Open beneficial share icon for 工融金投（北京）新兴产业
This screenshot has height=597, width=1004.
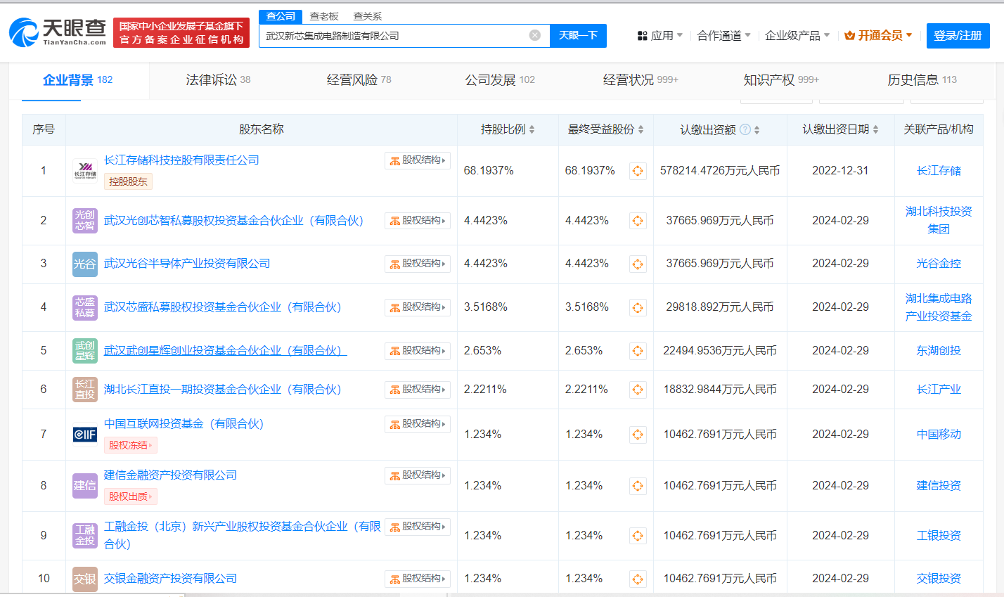(x=638, y=536)
